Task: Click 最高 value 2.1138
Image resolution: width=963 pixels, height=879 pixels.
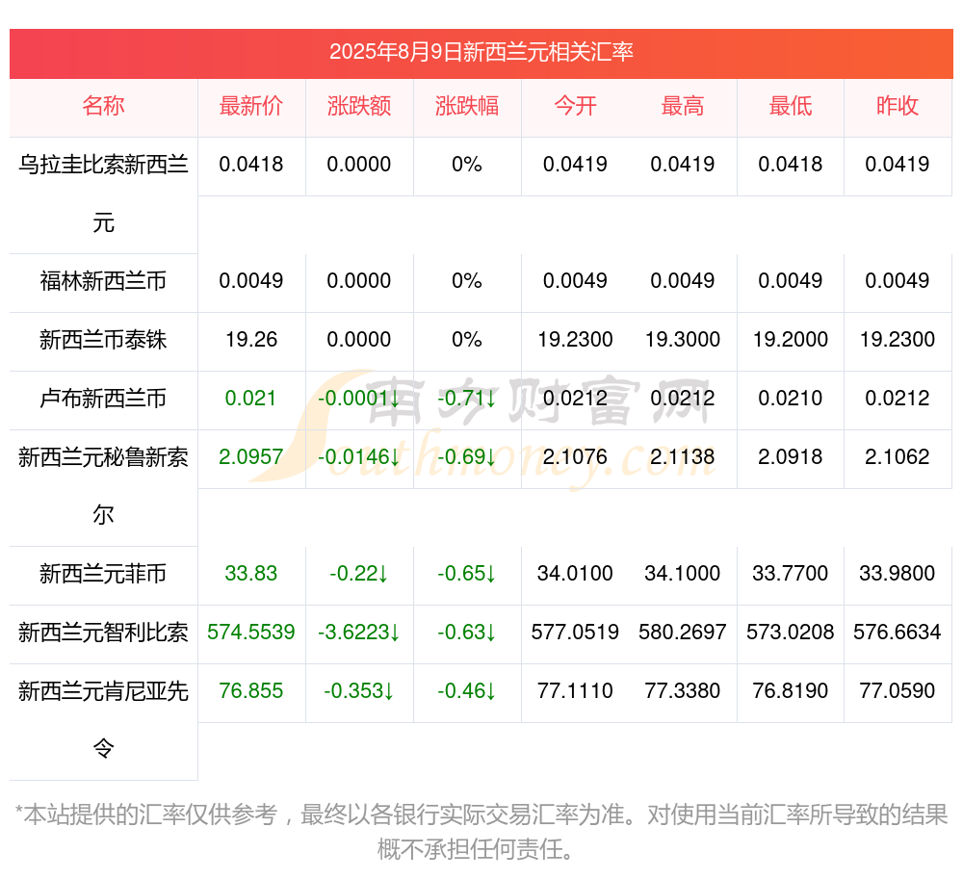Action: 683,456
